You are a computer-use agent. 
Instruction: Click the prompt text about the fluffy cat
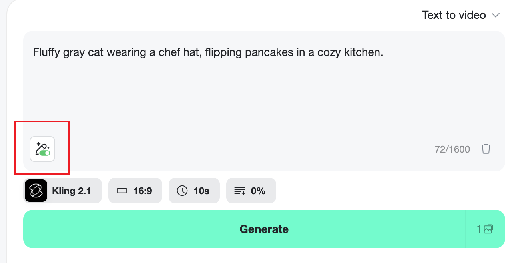point(208,53)
